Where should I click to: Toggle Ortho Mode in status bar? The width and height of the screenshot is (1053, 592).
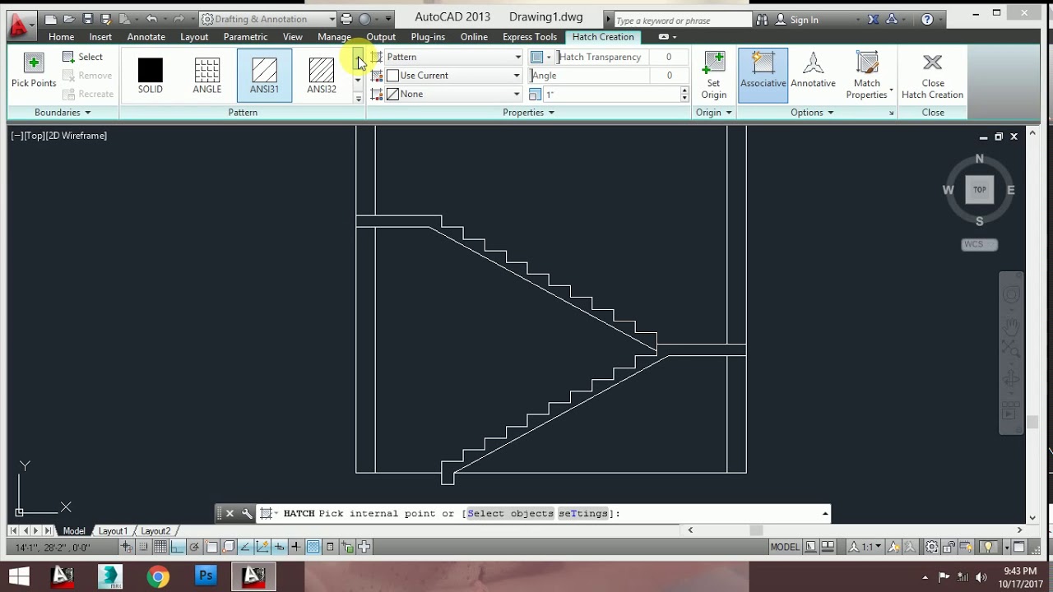tap(178, 548)
